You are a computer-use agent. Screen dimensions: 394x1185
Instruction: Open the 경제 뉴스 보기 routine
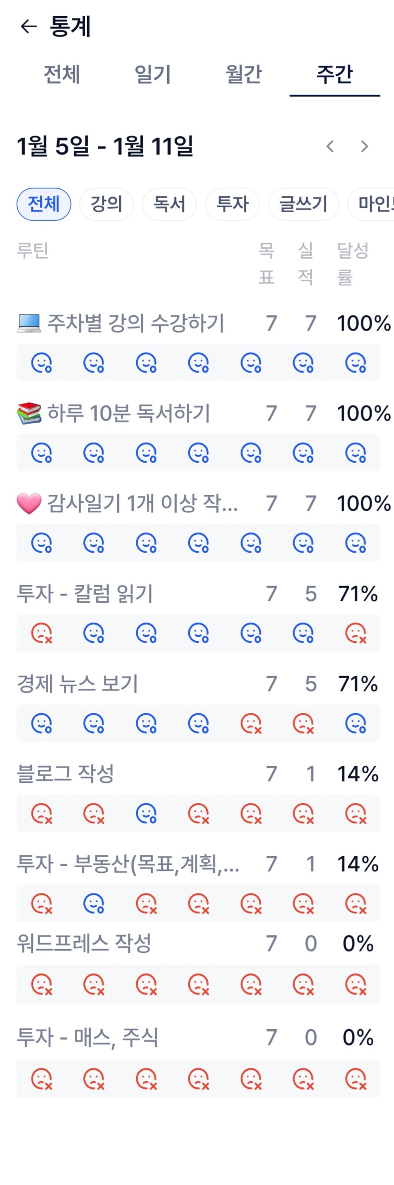(x=78, y=684)
